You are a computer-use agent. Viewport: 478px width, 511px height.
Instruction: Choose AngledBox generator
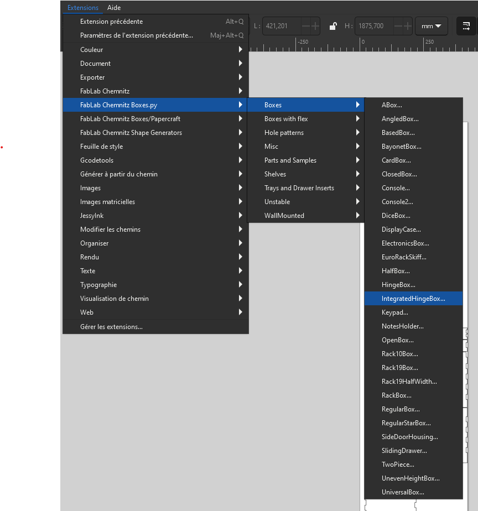click(413, 119)
